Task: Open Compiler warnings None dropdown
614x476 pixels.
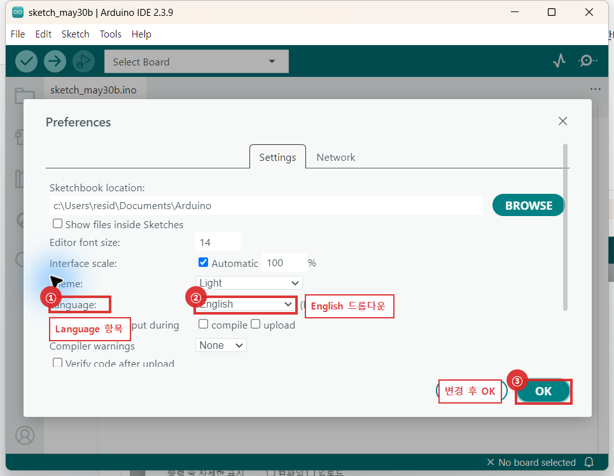Action: 221,345
